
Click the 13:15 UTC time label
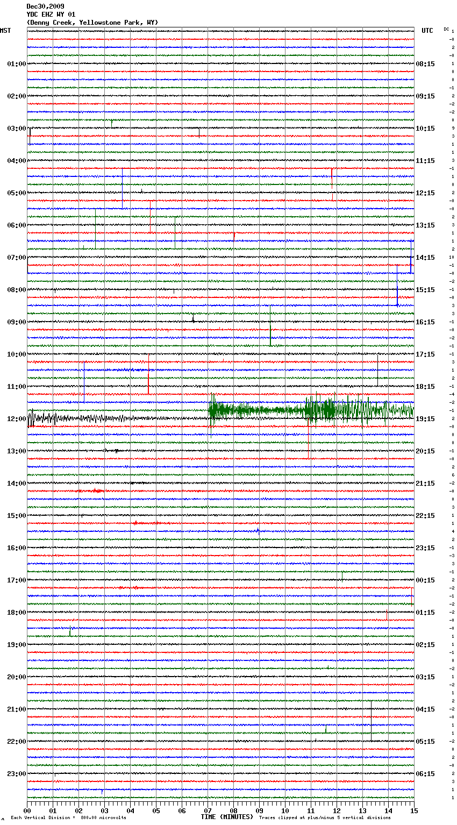[x=425, y=225]
